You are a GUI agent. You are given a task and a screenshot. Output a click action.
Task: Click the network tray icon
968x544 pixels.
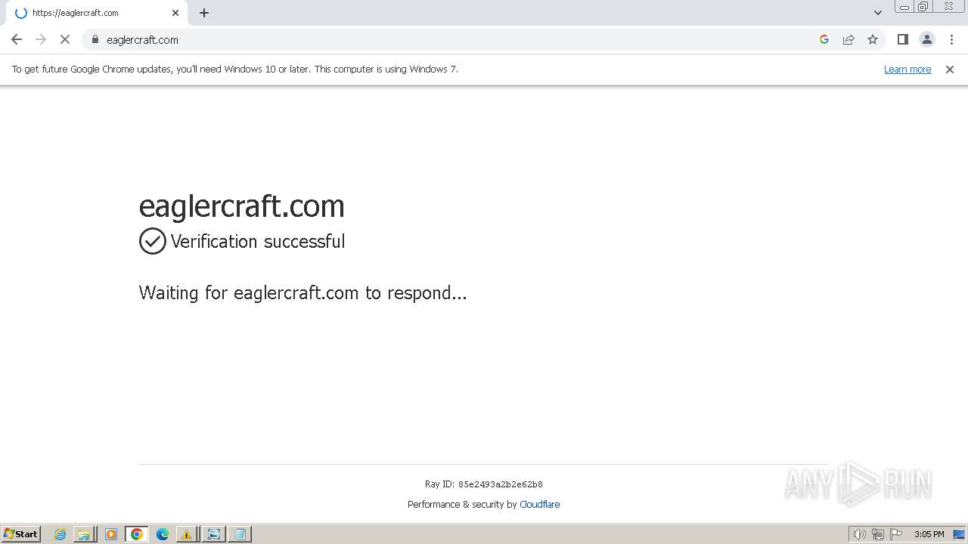(878, 534)
